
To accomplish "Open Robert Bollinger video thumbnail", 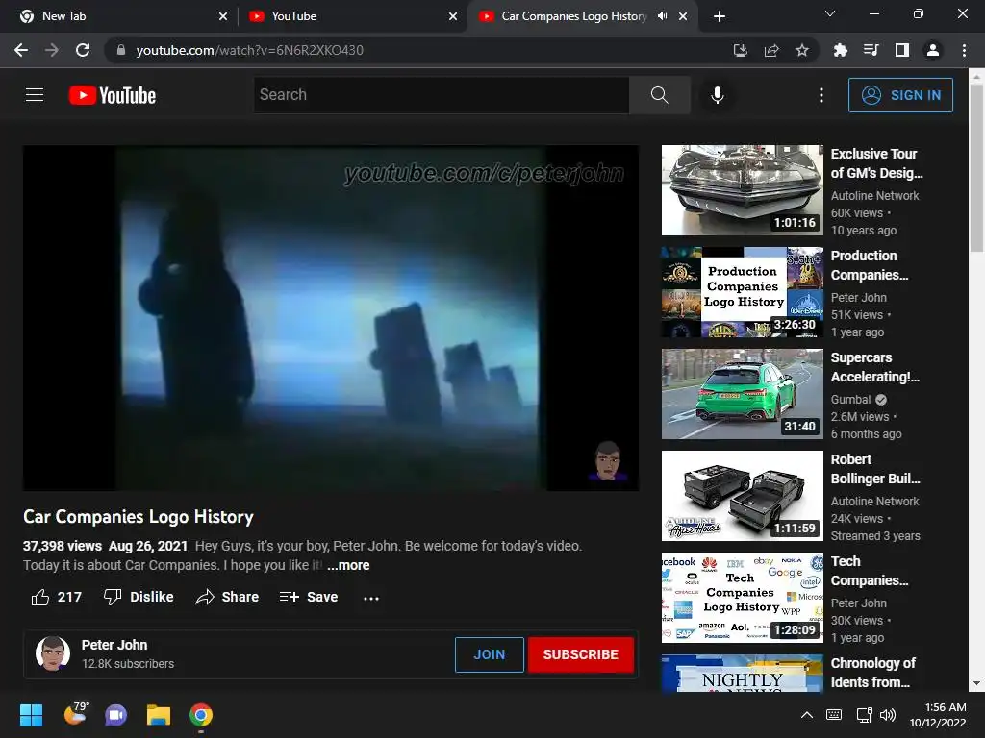I will point(742,496).
